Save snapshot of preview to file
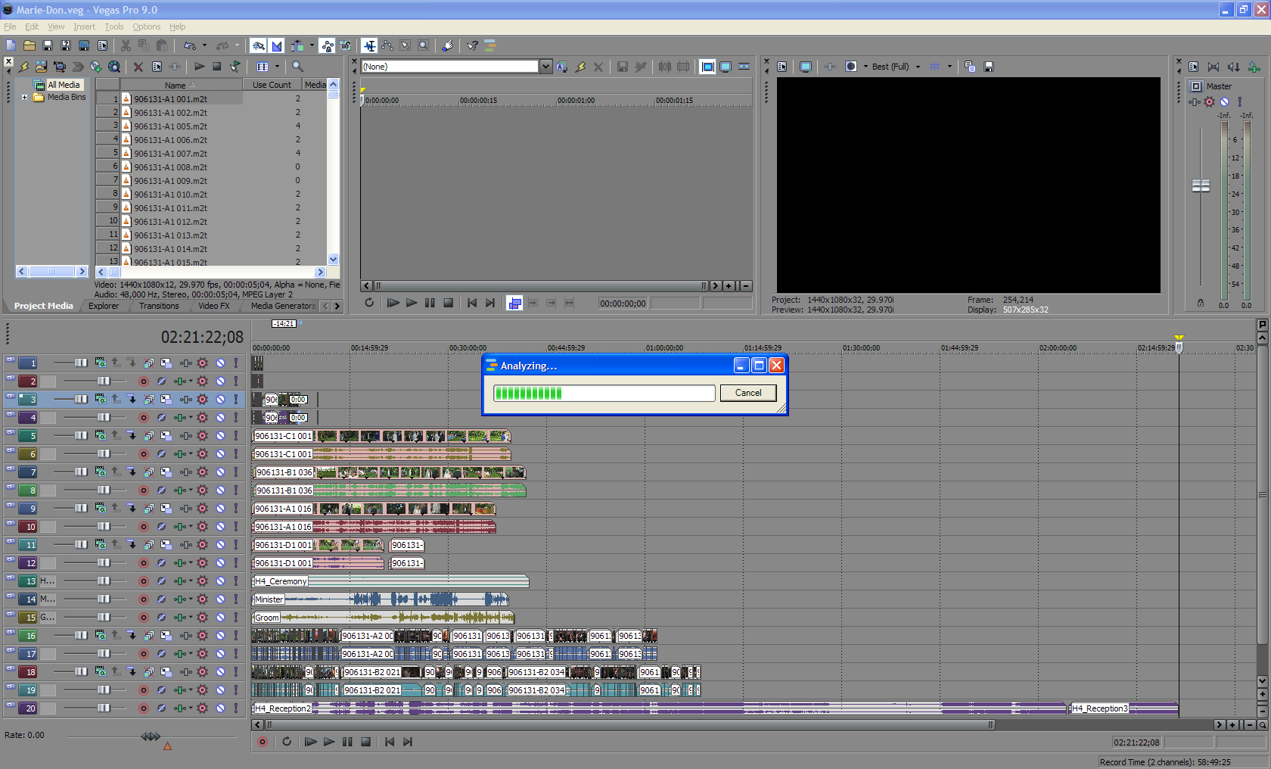The width and height of the screenshot is (1271, 769). [x=988, y=67]
